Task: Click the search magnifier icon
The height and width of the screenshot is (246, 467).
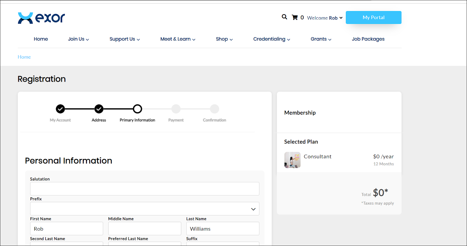Action: [x=284, y=17]
